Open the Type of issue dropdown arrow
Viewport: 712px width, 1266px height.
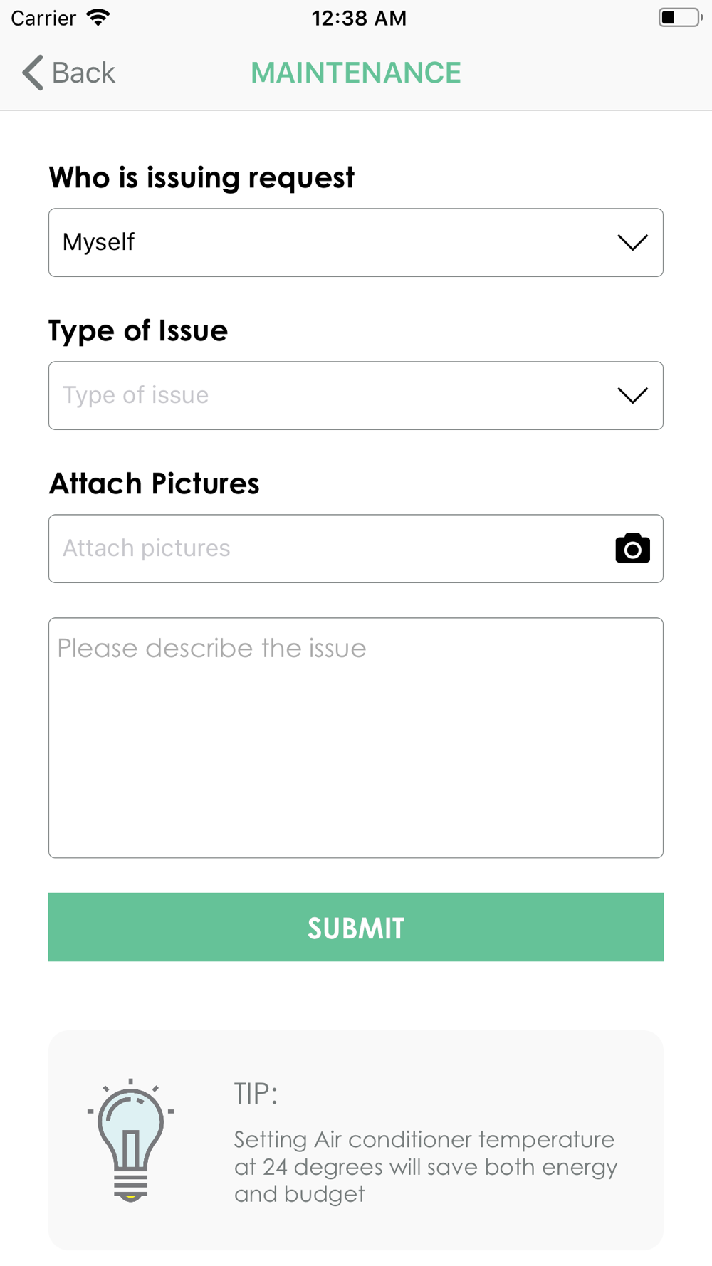coord(632,395)
